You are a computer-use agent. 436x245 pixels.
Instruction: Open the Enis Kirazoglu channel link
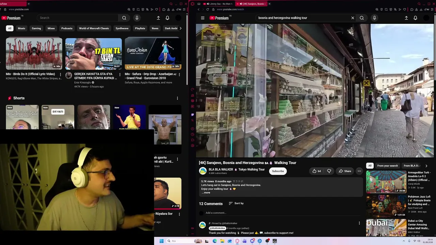(x=83, y=83)
